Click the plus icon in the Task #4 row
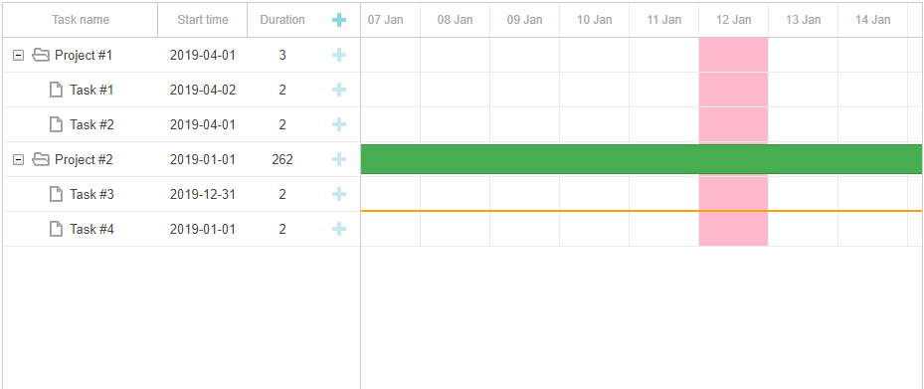This screenshot has width=924, height=389. pyautogui.click(x=339, y=229)
